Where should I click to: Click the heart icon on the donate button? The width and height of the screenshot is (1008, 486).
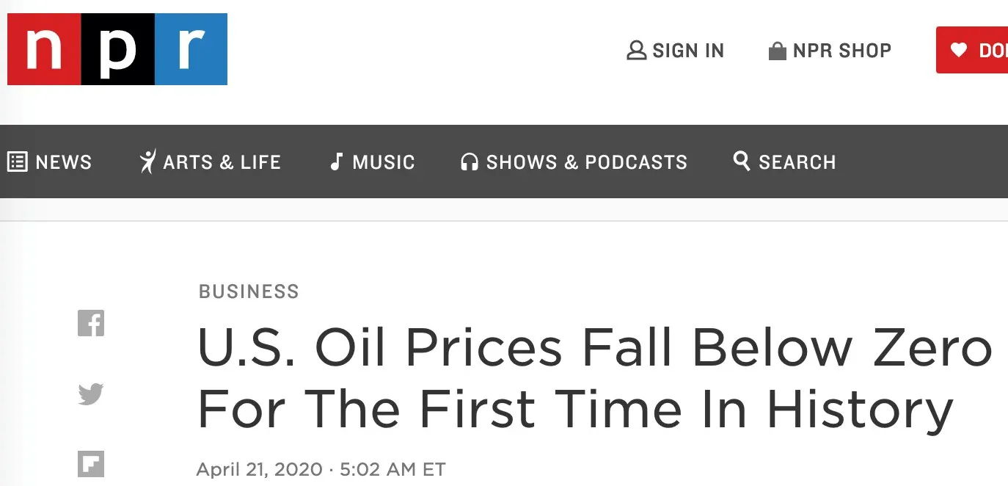point(959,50)
